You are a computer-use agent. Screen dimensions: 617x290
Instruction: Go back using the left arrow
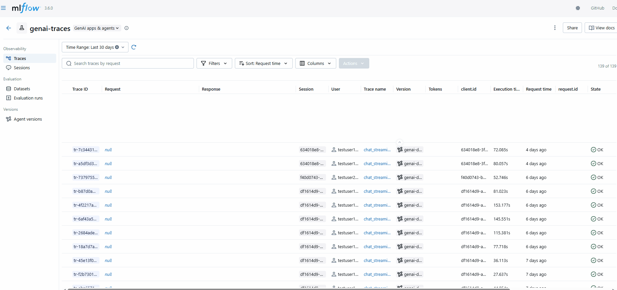tap(9, 28)
